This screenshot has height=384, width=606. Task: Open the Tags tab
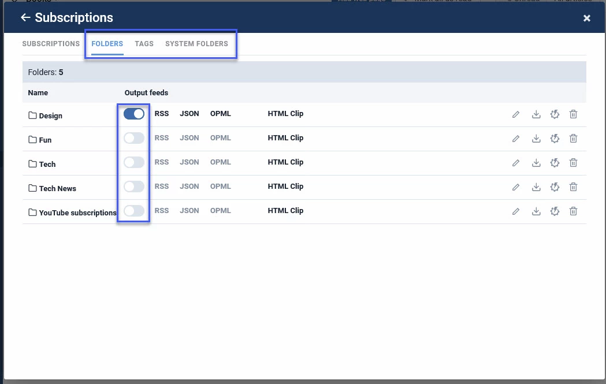click(x=144, y=44)
